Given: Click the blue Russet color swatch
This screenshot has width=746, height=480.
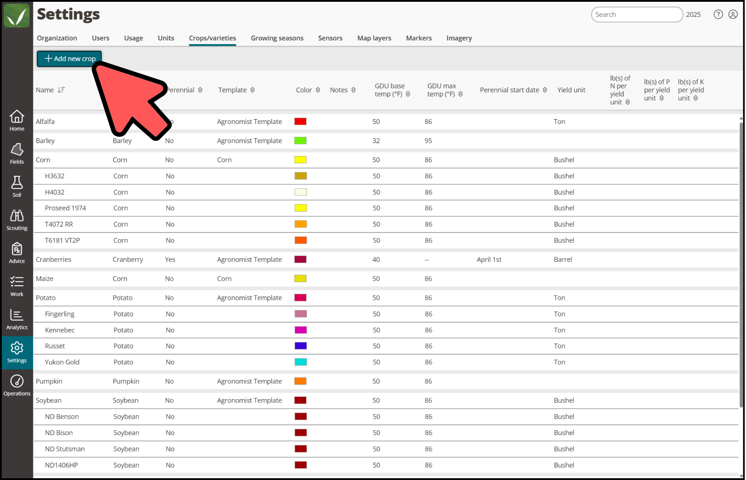Looking at the screenshot, I should [x=301, y=346].
